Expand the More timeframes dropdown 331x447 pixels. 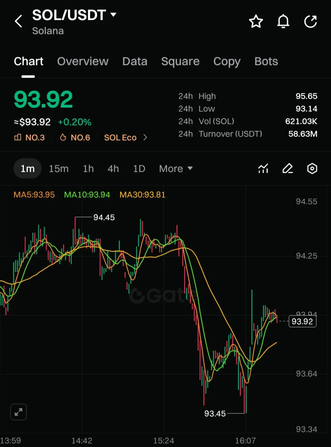(x=176, y=169)
